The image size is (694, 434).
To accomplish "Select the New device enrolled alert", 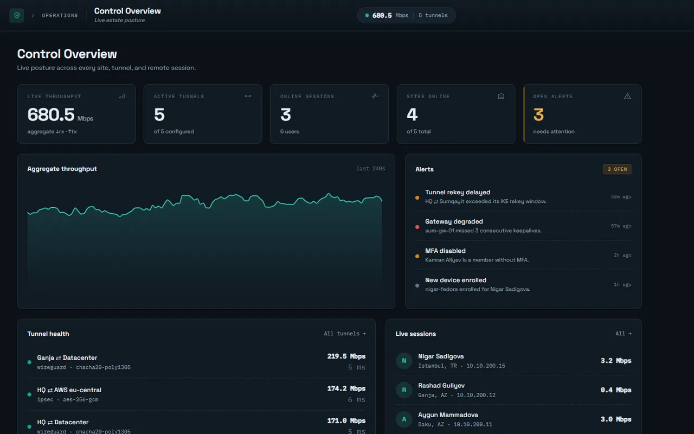I will click(523, 284).
